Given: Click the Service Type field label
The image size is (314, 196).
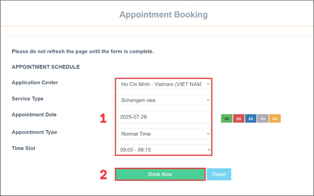Looking at the screenshot, I should tap(27, 99).
